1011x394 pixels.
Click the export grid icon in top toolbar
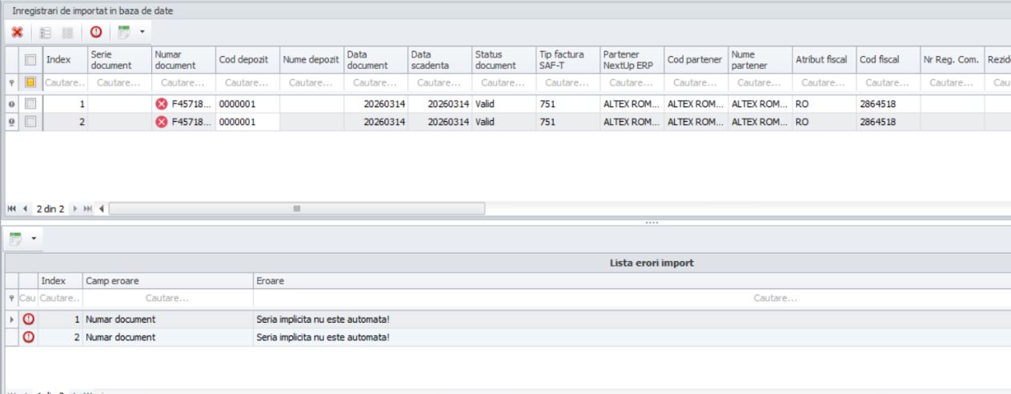coord(124,32)
